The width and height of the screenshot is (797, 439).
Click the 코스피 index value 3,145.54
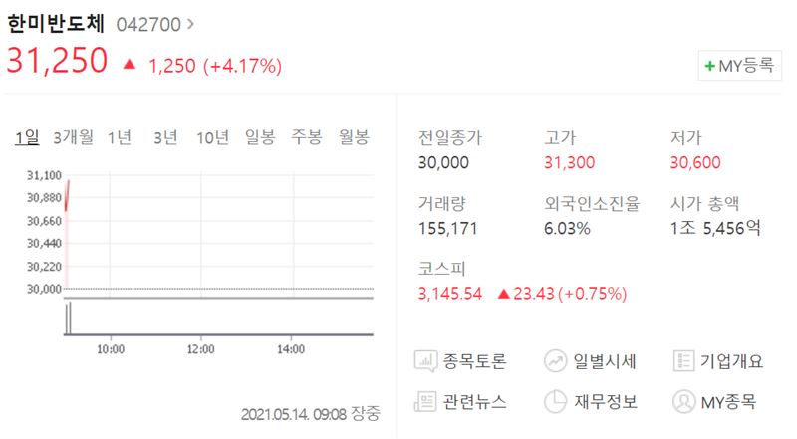(x=450, y=294)
